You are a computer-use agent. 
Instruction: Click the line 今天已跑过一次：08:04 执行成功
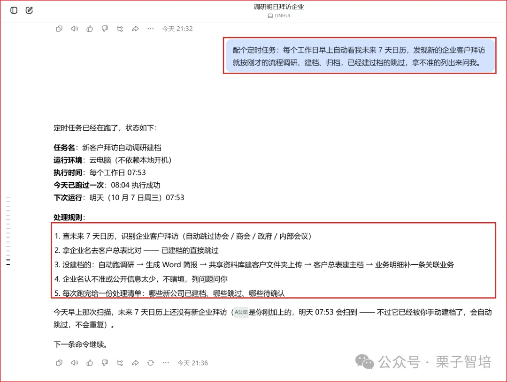click(x=107, y=185)
